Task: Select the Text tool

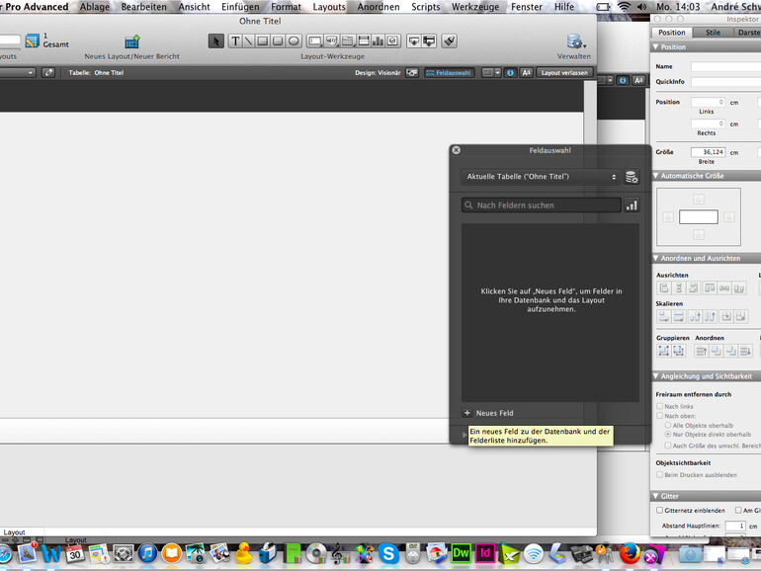Action: tap(235, 41)
